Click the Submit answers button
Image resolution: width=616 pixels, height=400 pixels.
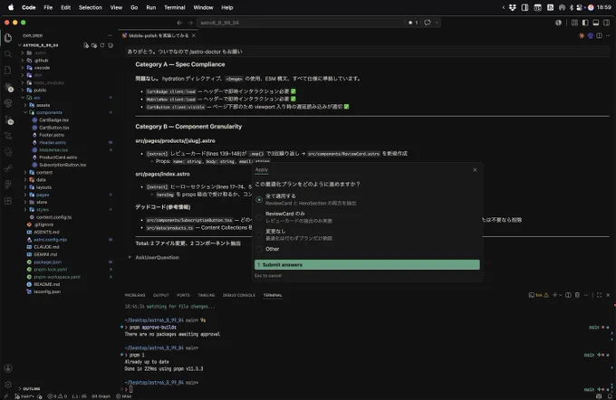point(367,264)
